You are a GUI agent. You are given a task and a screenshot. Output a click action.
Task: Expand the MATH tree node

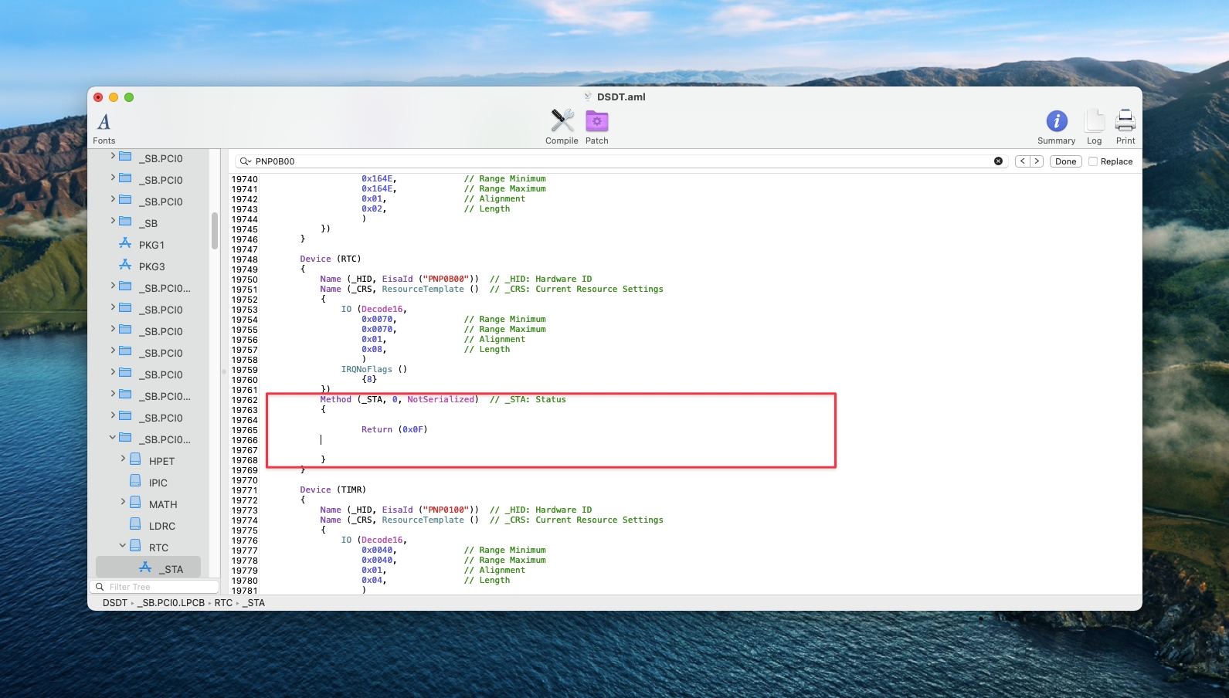123,502
